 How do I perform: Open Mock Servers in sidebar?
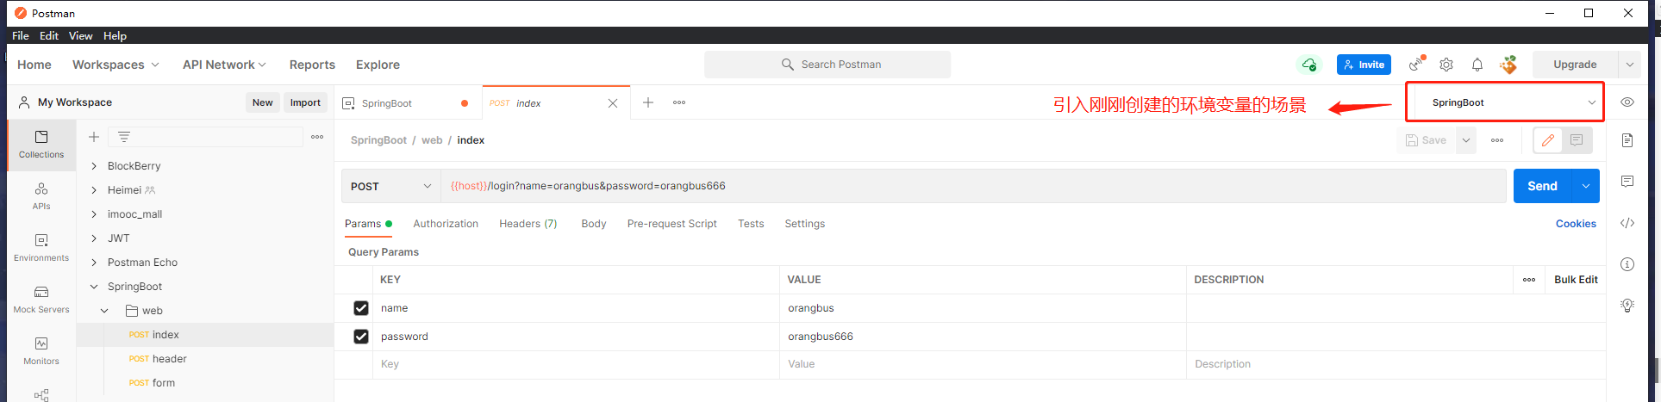click(x=41, y=298)
